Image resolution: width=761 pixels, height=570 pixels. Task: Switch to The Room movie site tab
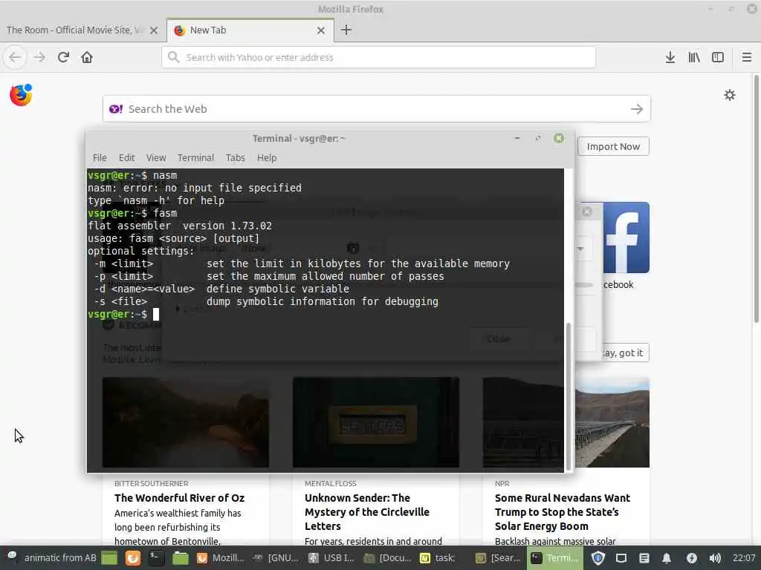click(82, 30)
